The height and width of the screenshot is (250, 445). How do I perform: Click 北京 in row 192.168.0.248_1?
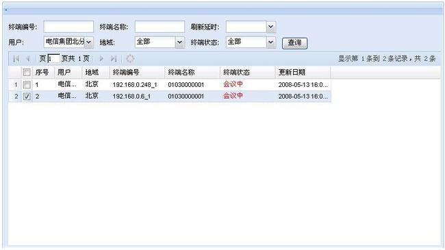click(x=92, y=84)
